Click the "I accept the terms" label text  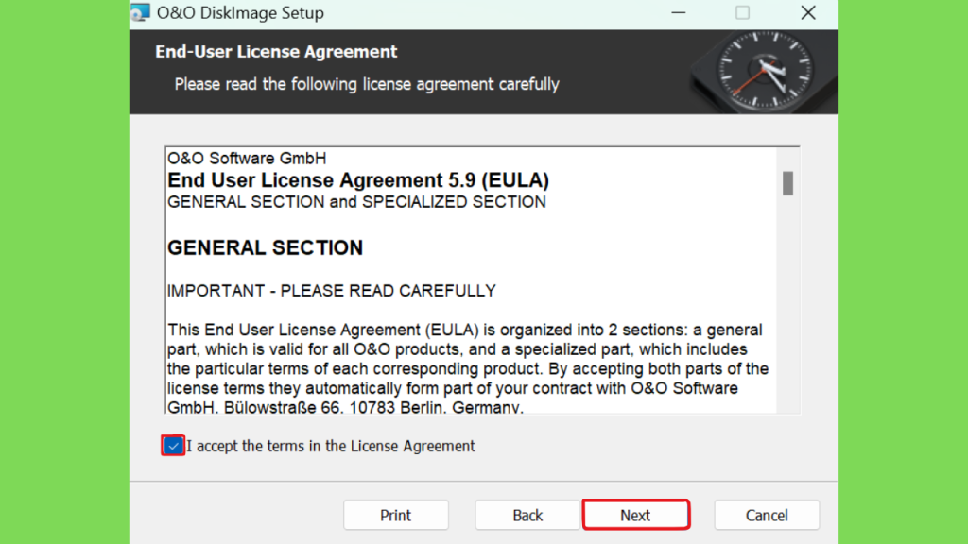(331, 446)
